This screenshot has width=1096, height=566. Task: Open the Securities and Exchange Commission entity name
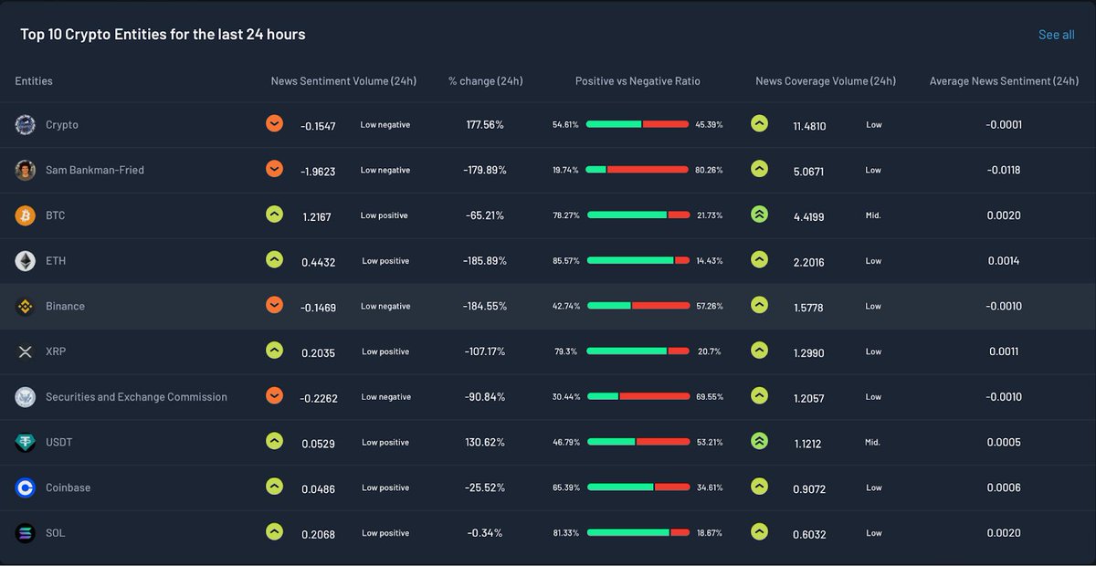click(x=136, y=397)
